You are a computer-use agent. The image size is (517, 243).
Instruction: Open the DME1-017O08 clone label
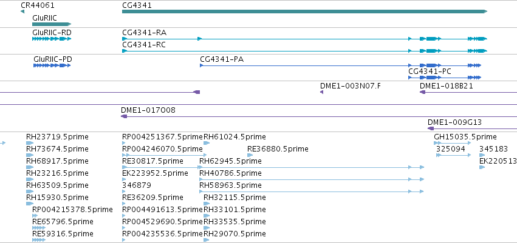(x=148, y=110)
